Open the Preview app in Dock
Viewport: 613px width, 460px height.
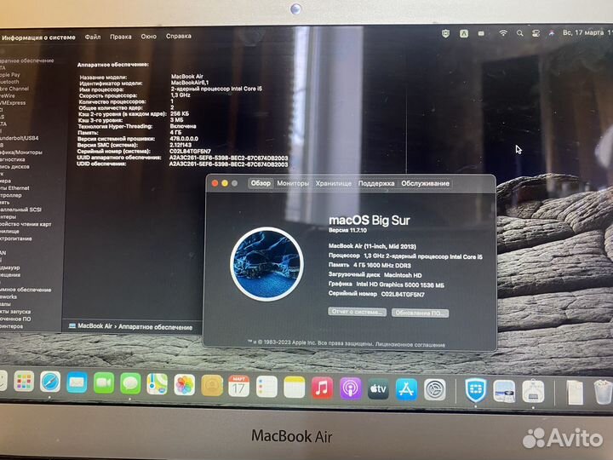(504, 391)
